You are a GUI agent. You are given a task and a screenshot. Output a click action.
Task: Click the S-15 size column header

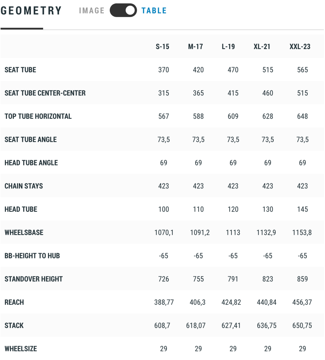162,47
